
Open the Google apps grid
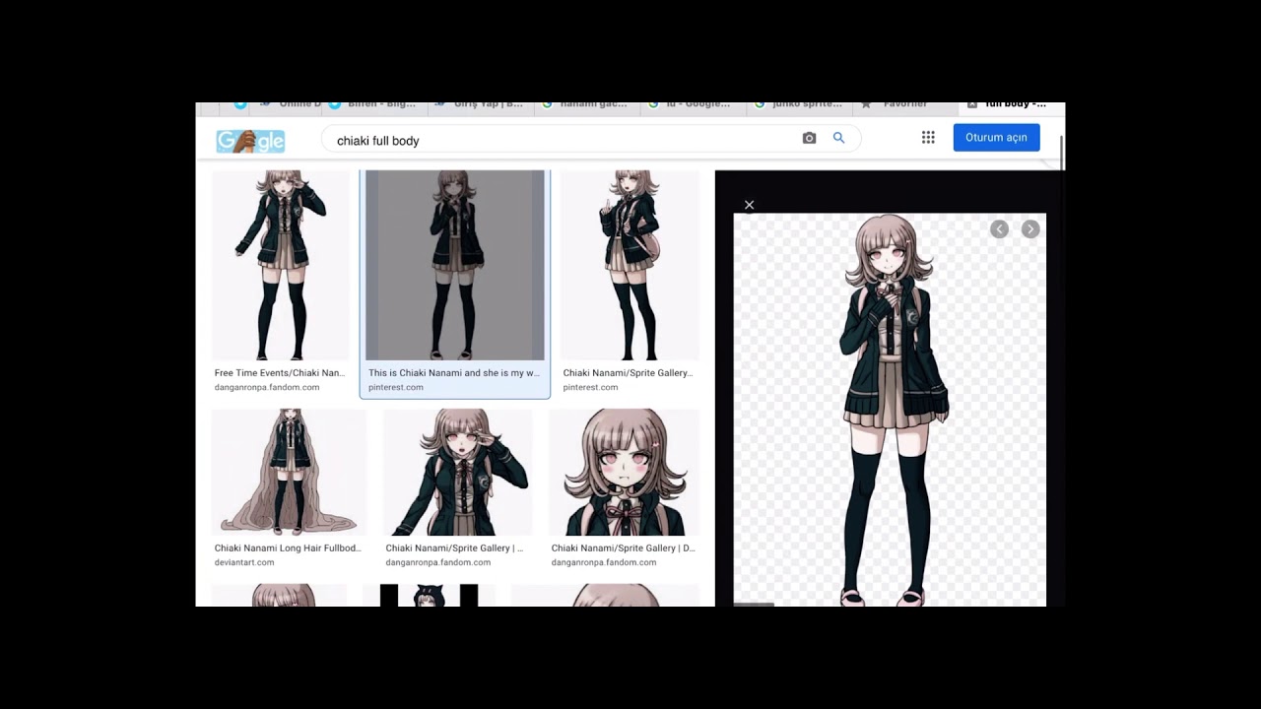[x=927, y=137]
